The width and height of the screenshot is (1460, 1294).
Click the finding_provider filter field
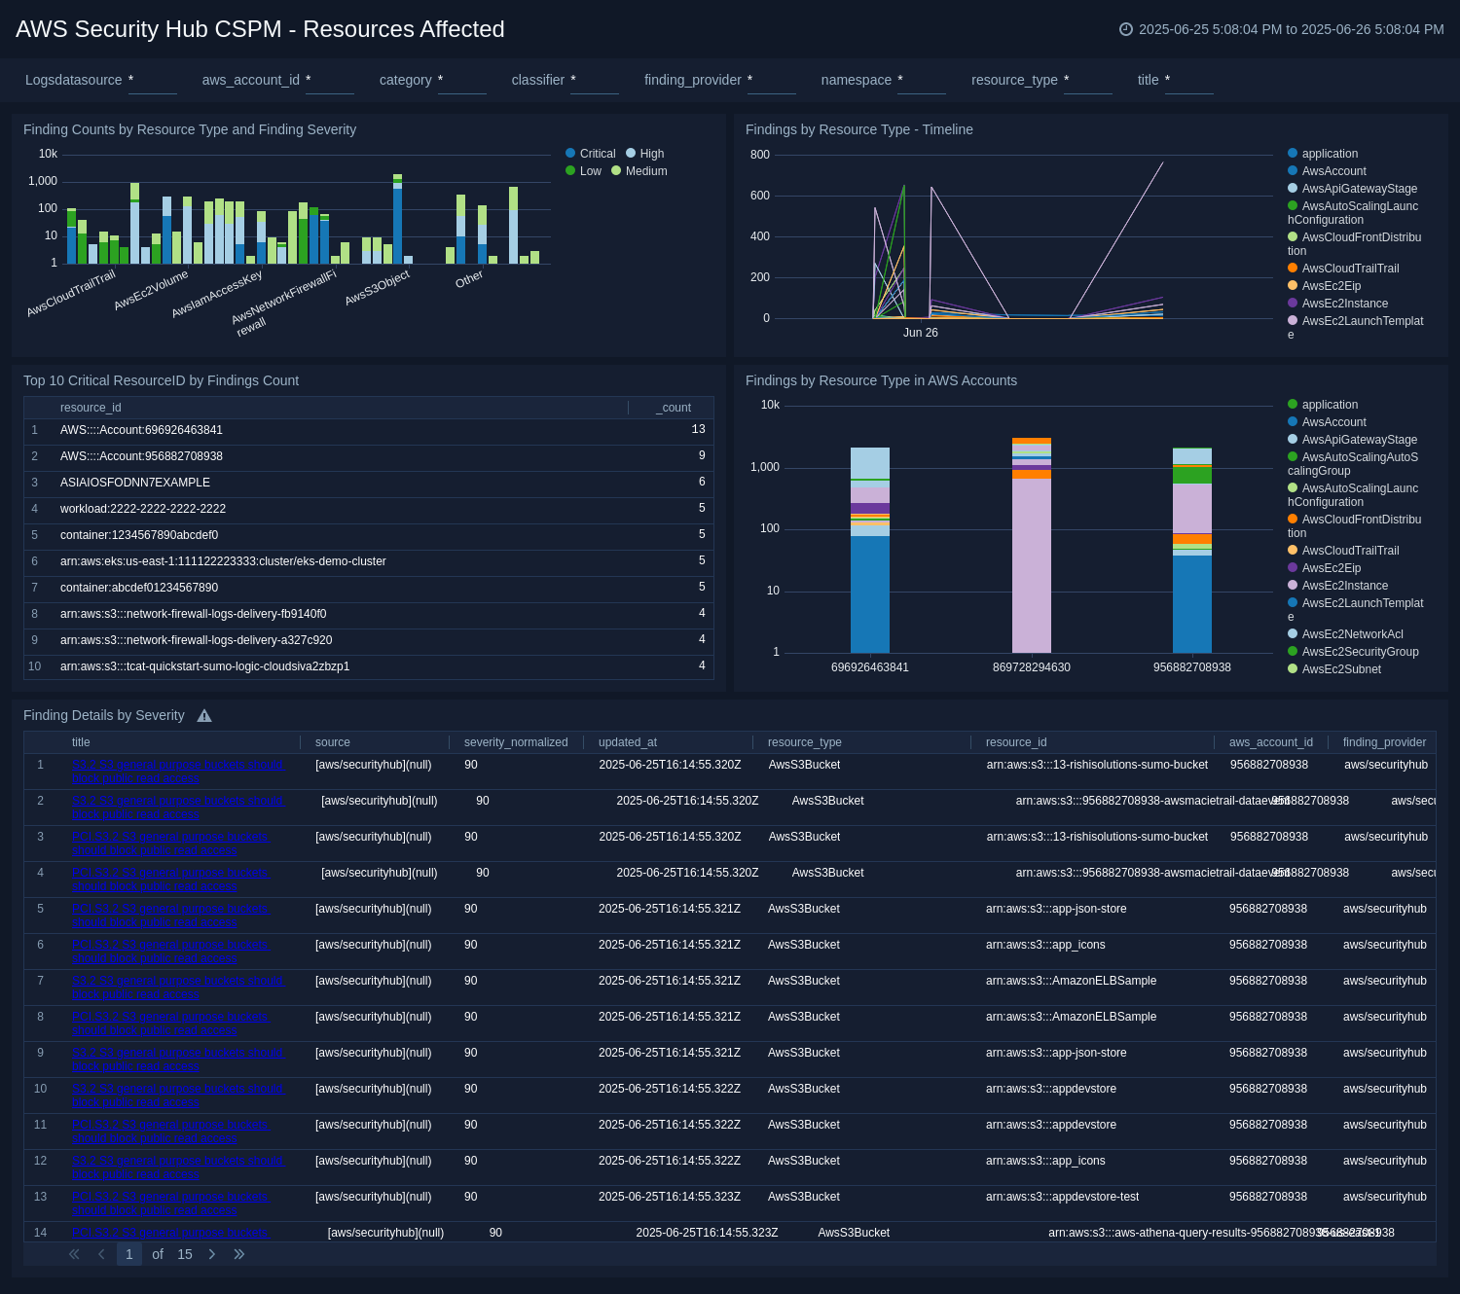click(771, 81)
